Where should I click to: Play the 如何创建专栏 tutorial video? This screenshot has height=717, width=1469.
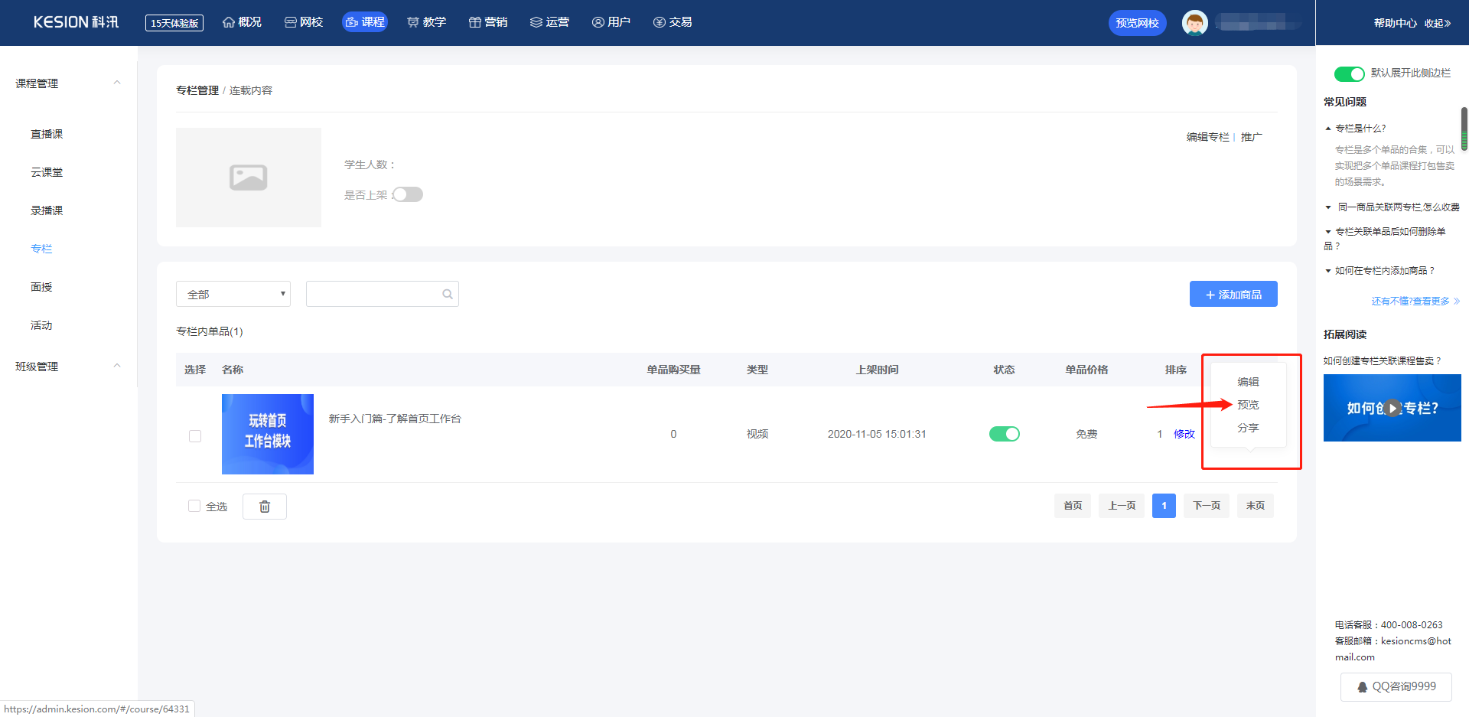coord(1392,408)
